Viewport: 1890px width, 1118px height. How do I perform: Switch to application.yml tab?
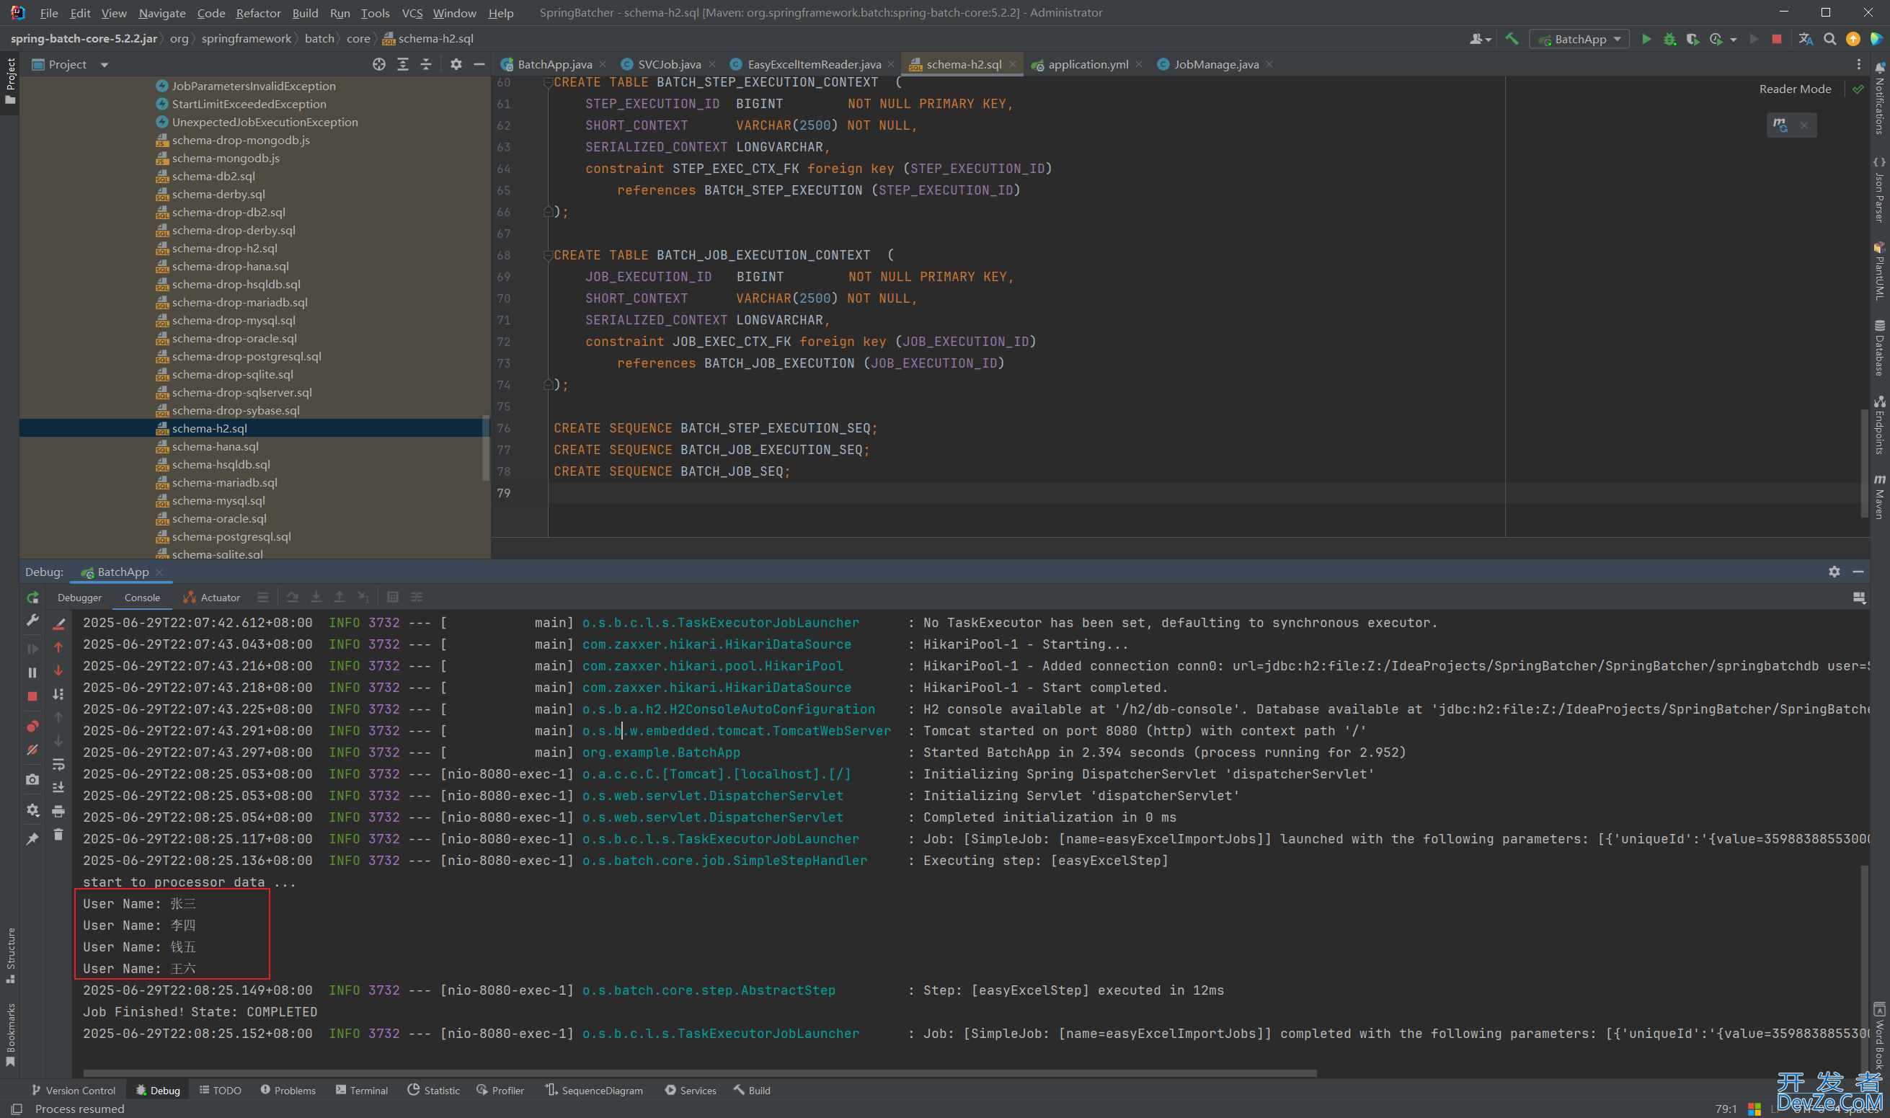tap(1087, 65)
